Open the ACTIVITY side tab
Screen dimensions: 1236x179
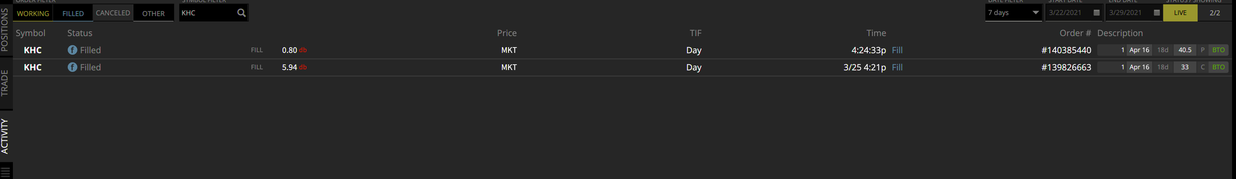coord(5,136)
